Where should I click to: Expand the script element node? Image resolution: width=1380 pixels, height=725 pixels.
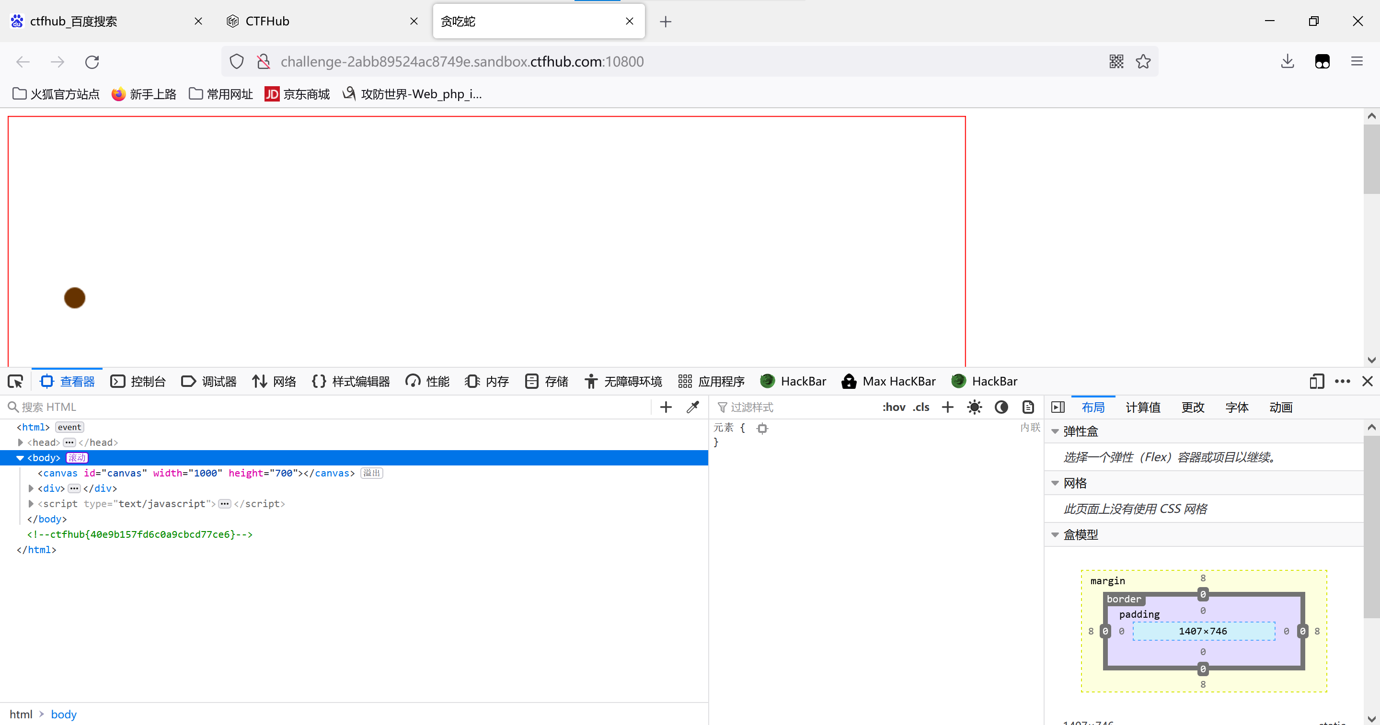31,504
